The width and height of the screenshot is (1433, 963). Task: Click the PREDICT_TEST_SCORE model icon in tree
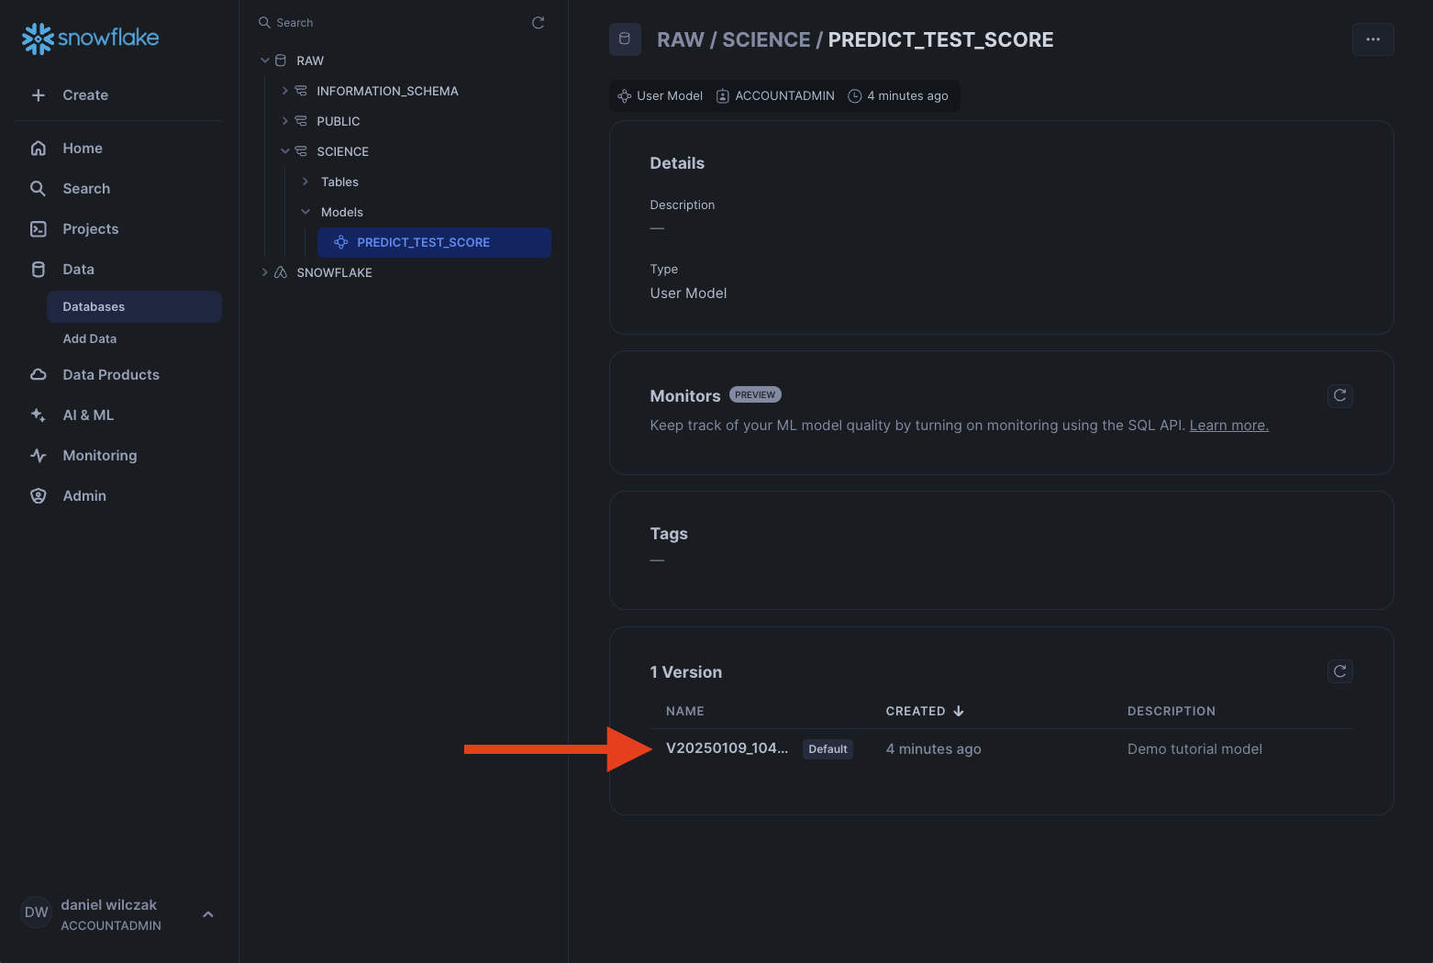tap(341, 242)
